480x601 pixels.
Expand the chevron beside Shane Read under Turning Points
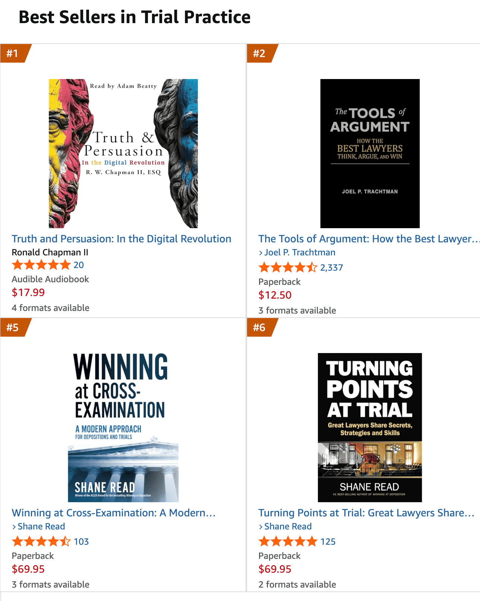click(x=260, y=526)
